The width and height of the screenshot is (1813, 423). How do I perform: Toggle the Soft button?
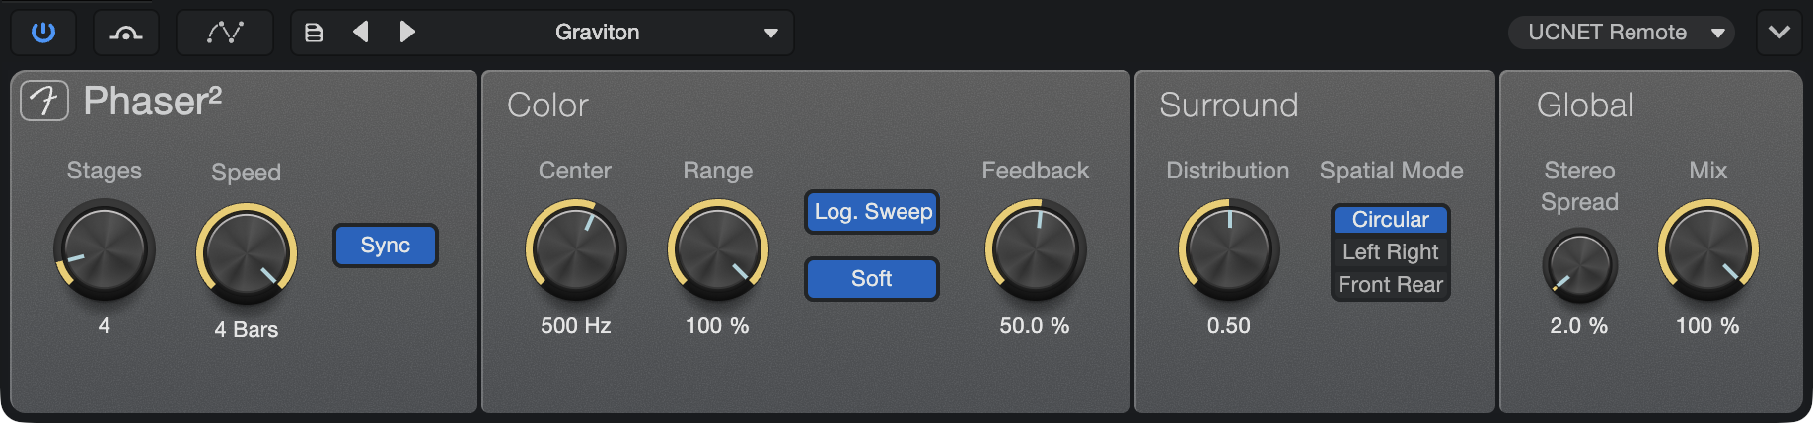(x=872, y=279)
